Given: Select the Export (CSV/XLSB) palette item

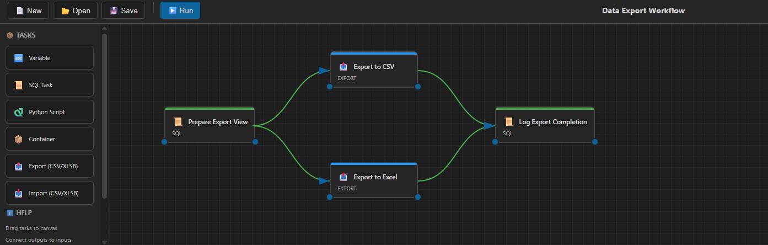Looking at the screenshot, I should 50,166.
